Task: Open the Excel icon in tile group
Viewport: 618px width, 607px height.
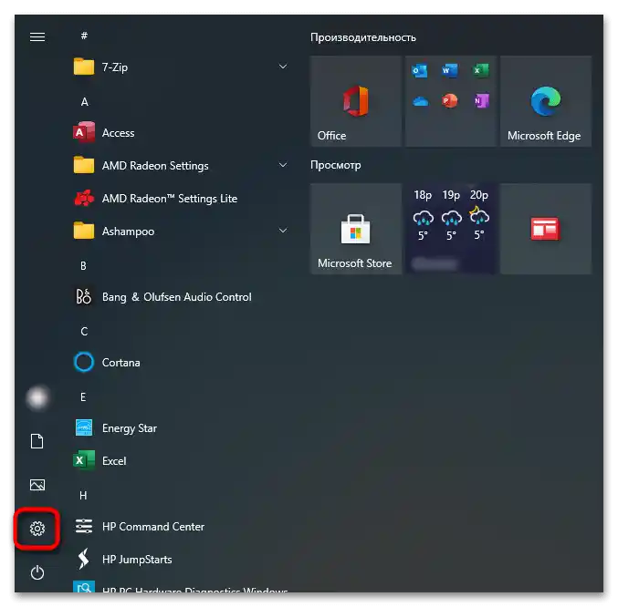Action: pyautogui.click(x=480, y=71)
